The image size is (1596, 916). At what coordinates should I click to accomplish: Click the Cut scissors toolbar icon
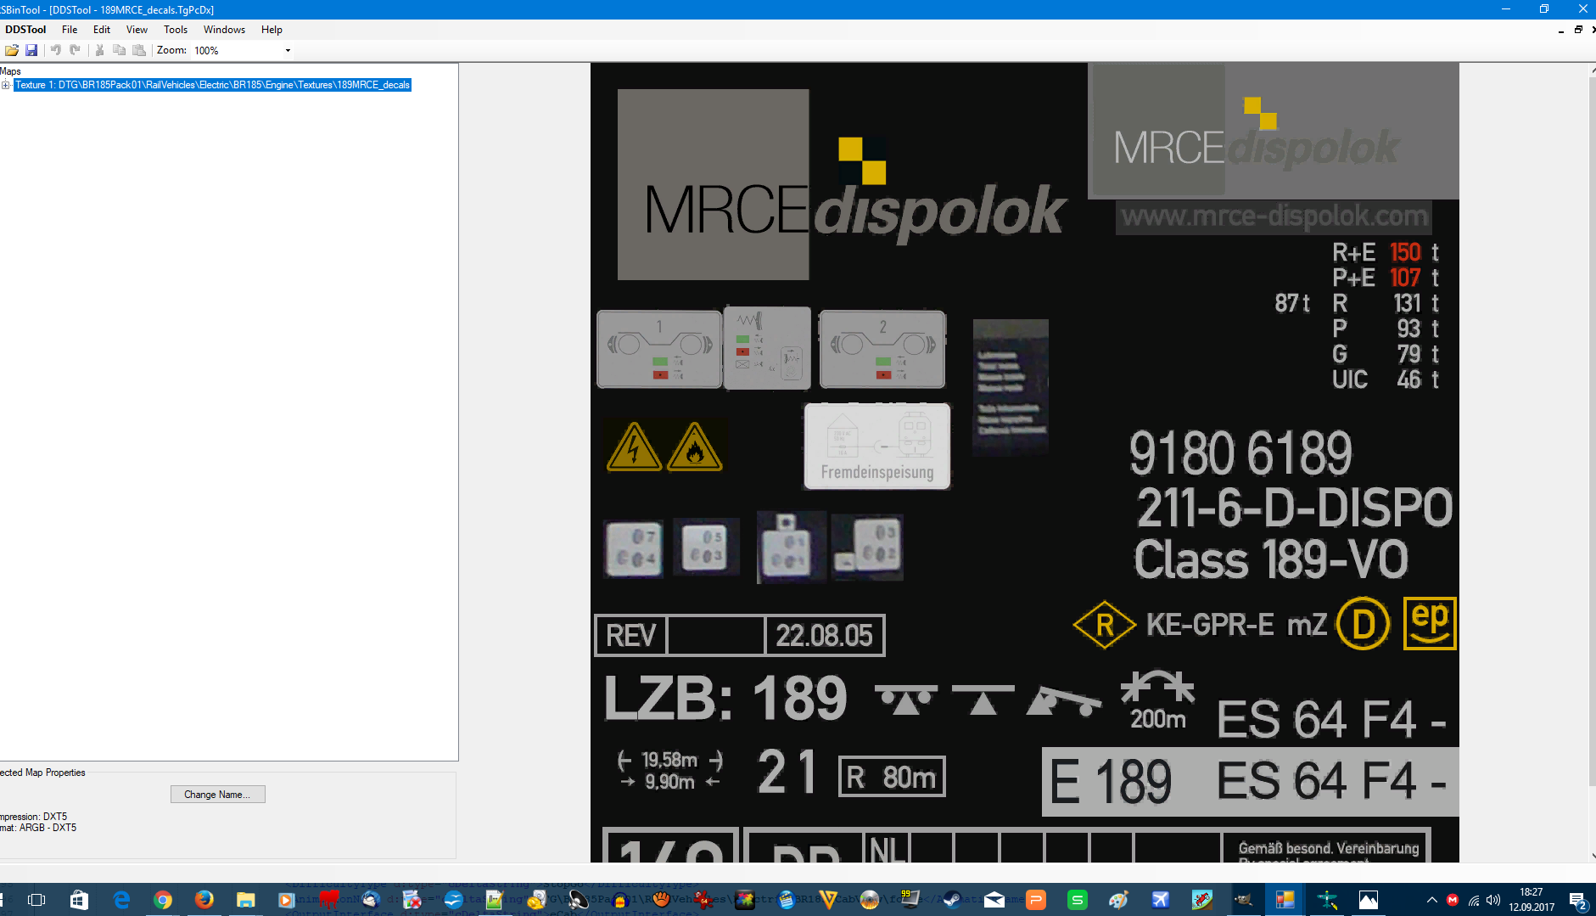pos(99,50)
